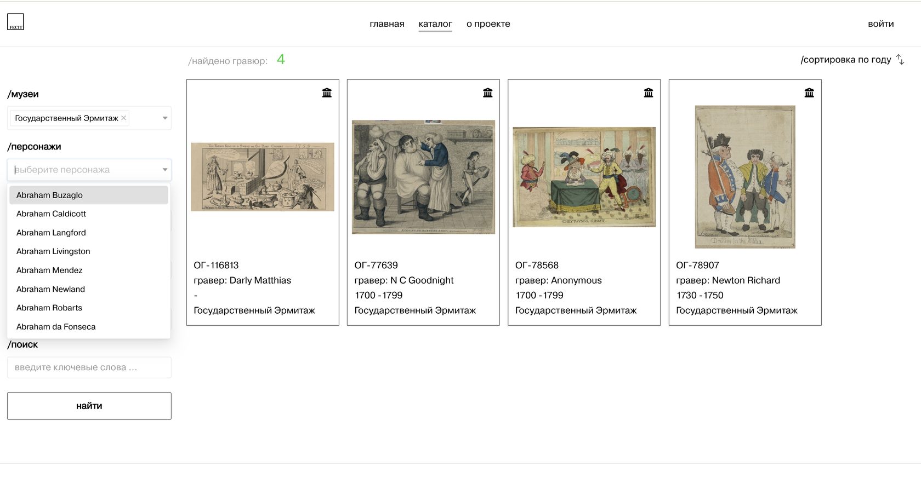This screenshot has height=478, width=921.
Task: Select Abraham Robarts option
Action: pyautogui.click(x=89, y=308)
